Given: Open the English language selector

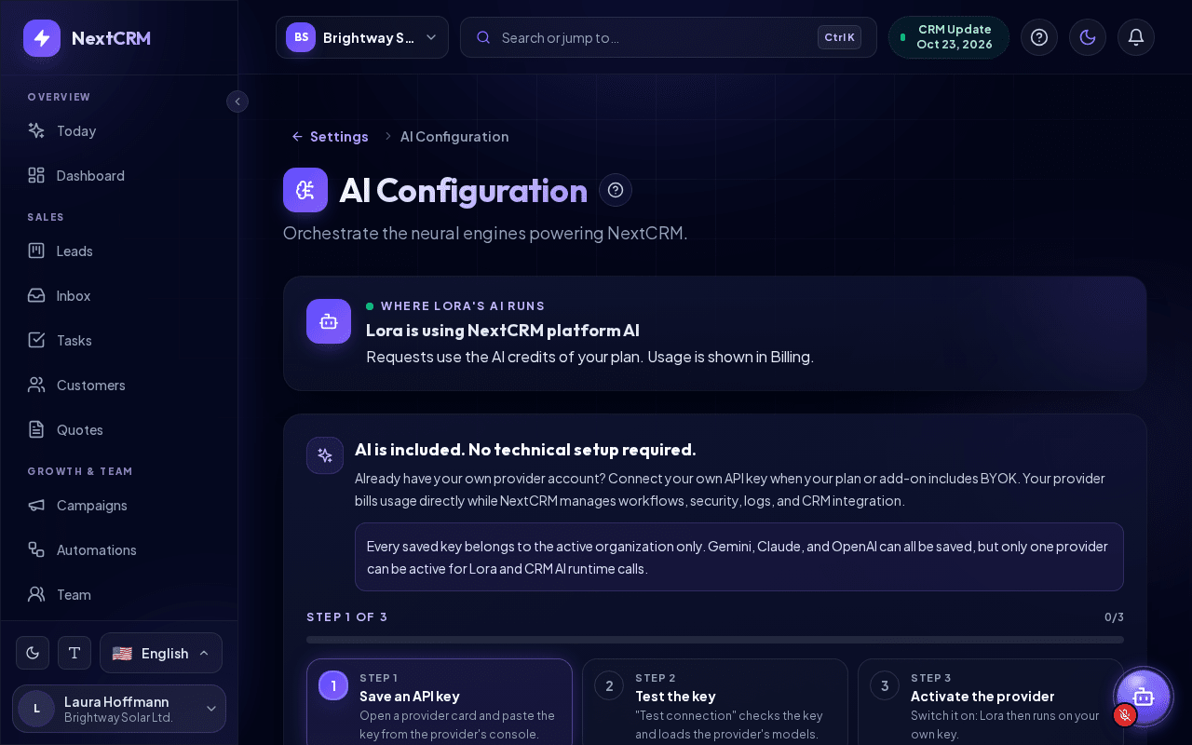Looking at the screenshot, I should click(x=161, y=653).
